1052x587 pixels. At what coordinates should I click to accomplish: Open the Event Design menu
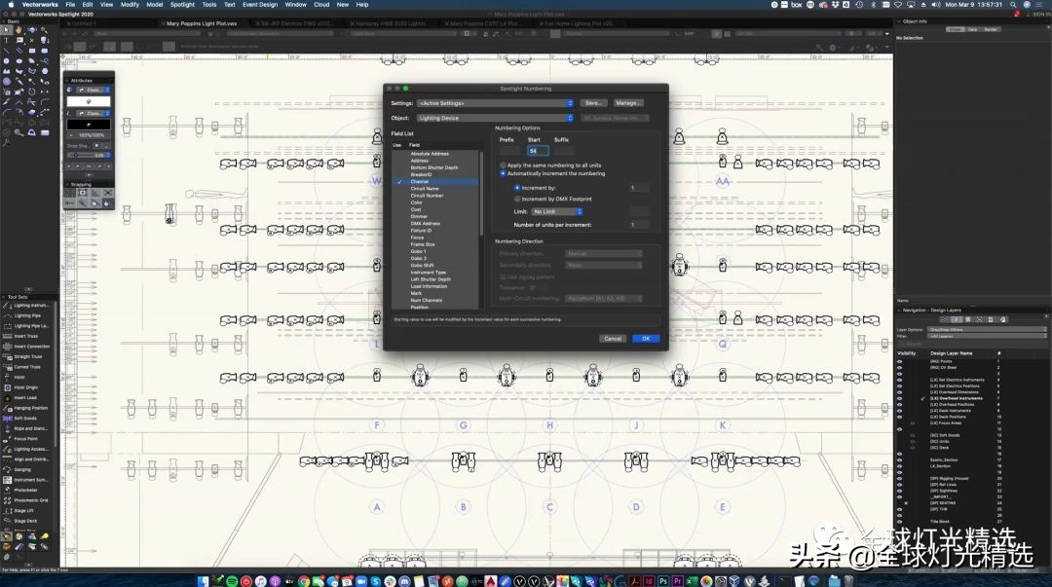click(259, 4)
